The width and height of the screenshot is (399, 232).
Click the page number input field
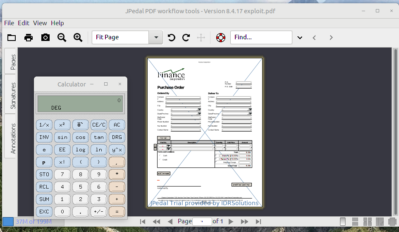coord(202,222)
